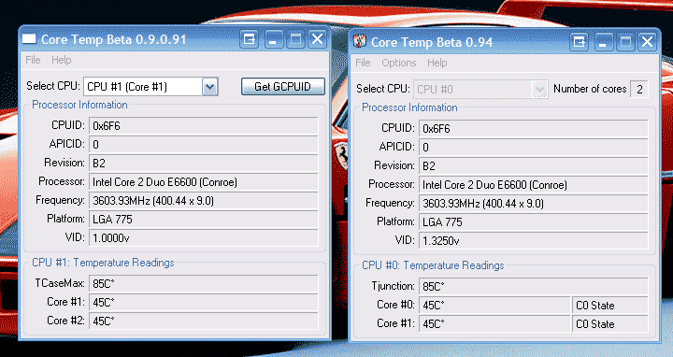Minimize the Core Temp Beta 0.9.0.91 window

pyautogui.click(x=273, y=39)
